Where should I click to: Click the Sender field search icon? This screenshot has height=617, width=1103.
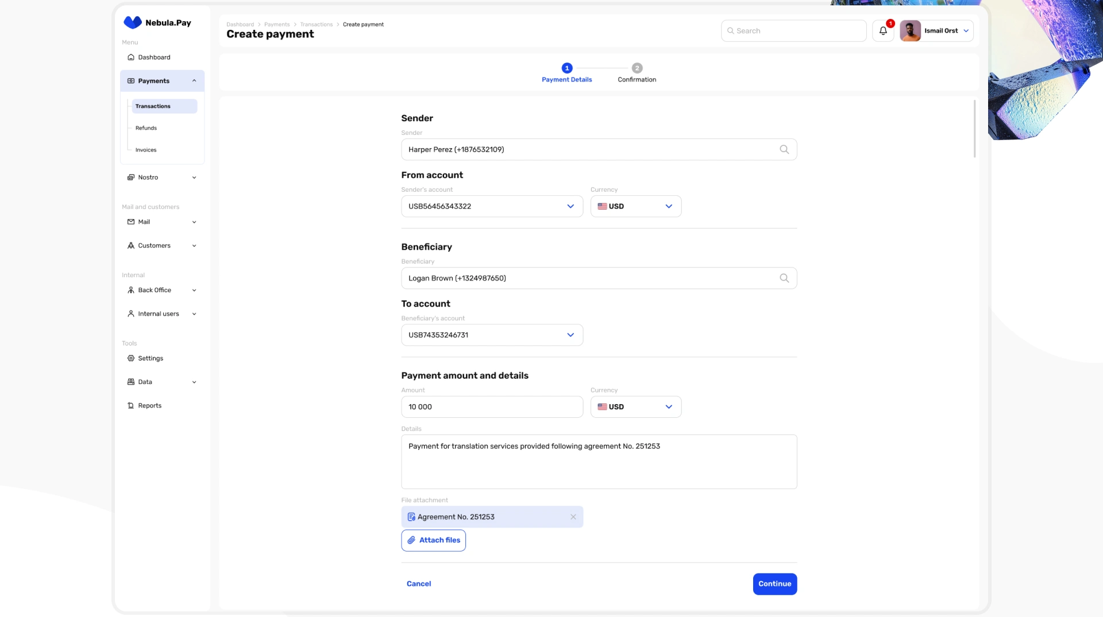point(784,149)
